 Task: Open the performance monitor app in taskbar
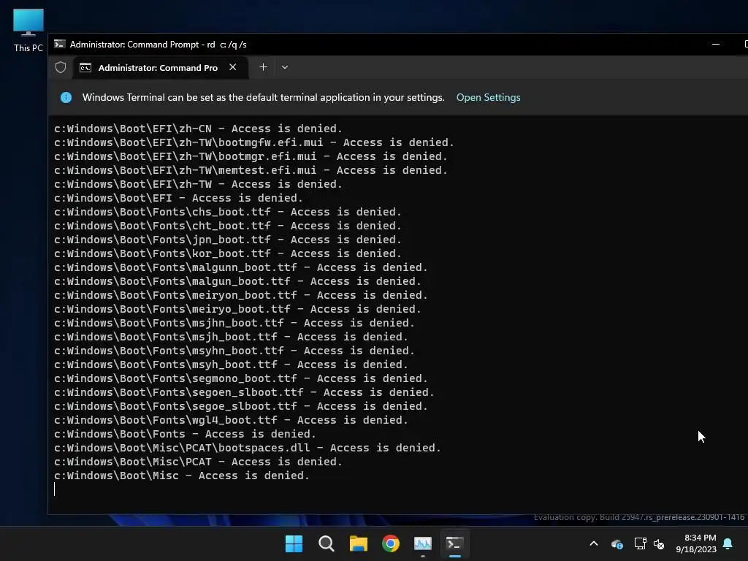(423, 543)
